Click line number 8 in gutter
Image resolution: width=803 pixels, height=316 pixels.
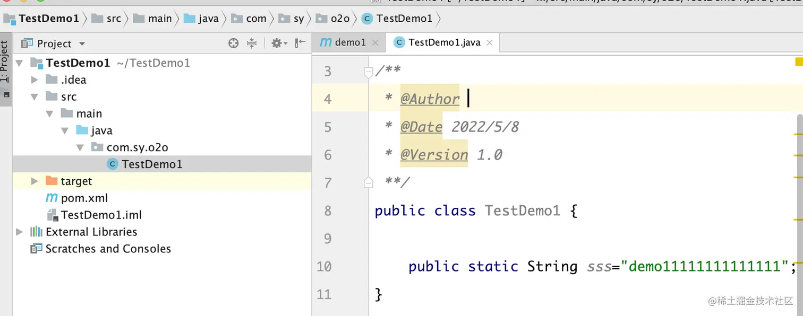328,210
